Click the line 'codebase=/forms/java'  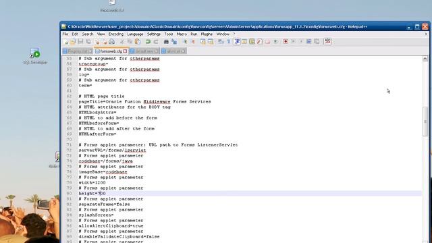105,161
